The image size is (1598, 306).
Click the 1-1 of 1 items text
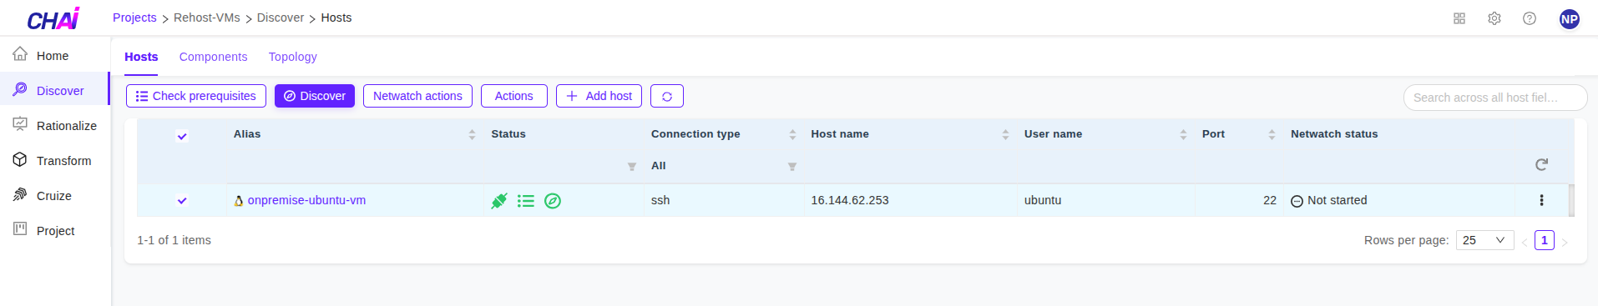click(174, 240)
